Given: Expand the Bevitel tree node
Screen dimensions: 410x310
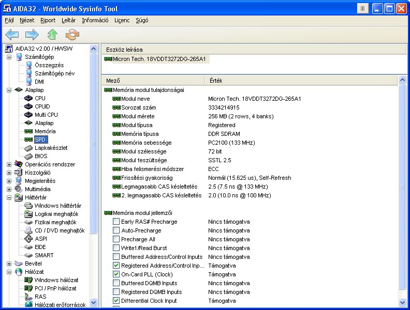Looking at the screenshot, I should (9, 263).
